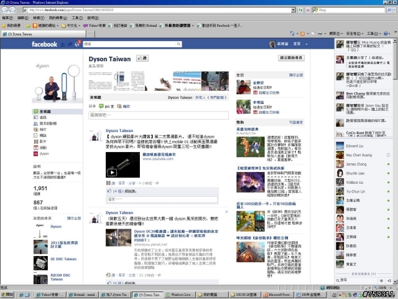The width and height of the screenshot is (398, 299).
Task: Open Facebook notifications globe with red badge
Action: (x=77, y=44)
